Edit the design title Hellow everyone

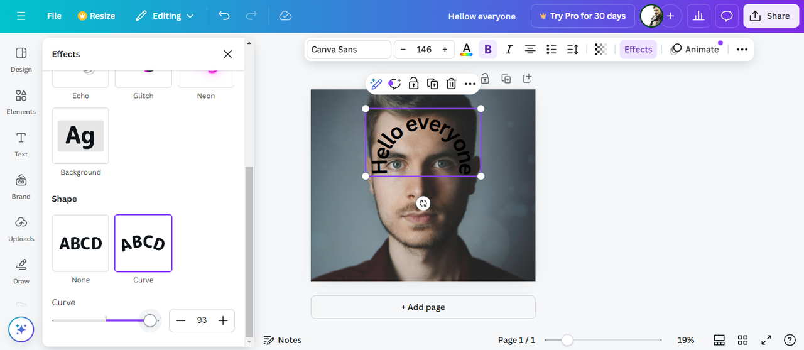[482, 16]
